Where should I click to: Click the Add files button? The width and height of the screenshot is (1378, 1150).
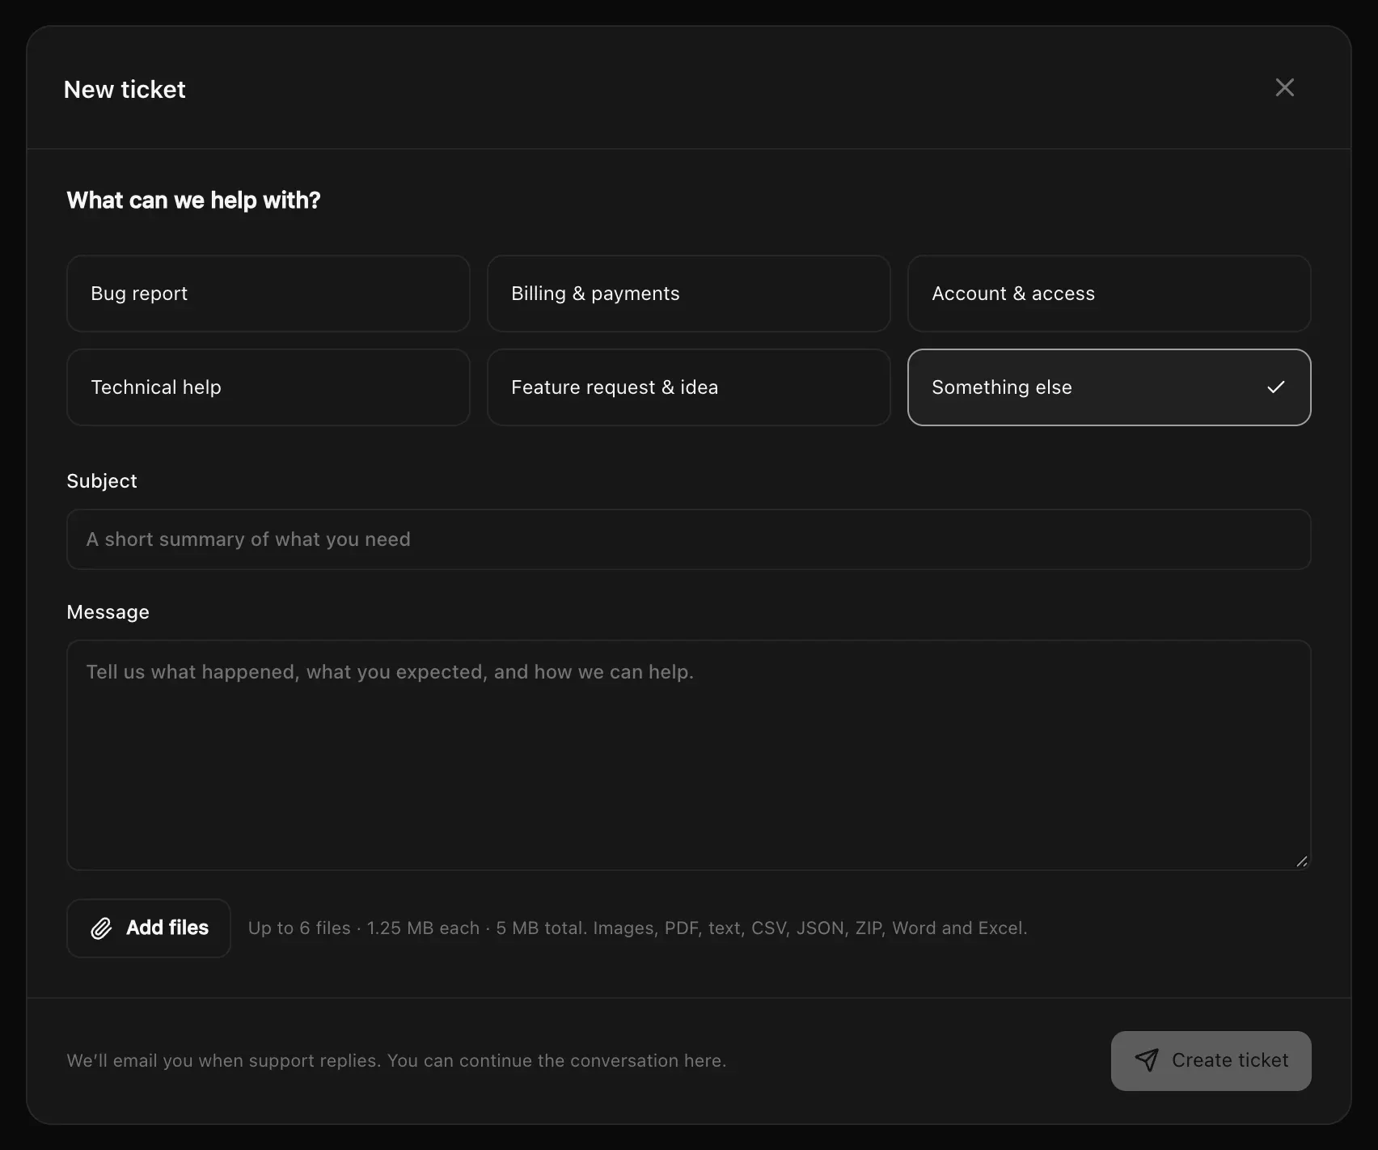149,928
